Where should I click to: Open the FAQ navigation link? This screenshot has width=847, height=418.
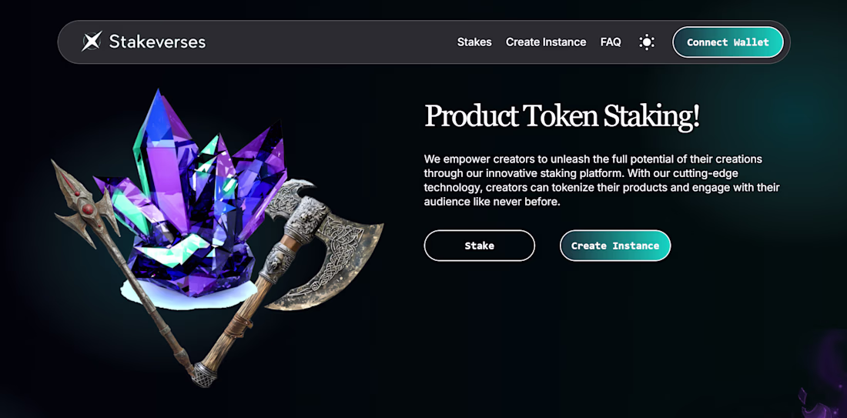(x=611, y=42)
